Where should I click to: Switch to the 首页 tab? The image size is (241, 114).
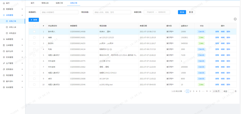pos(32,3)
